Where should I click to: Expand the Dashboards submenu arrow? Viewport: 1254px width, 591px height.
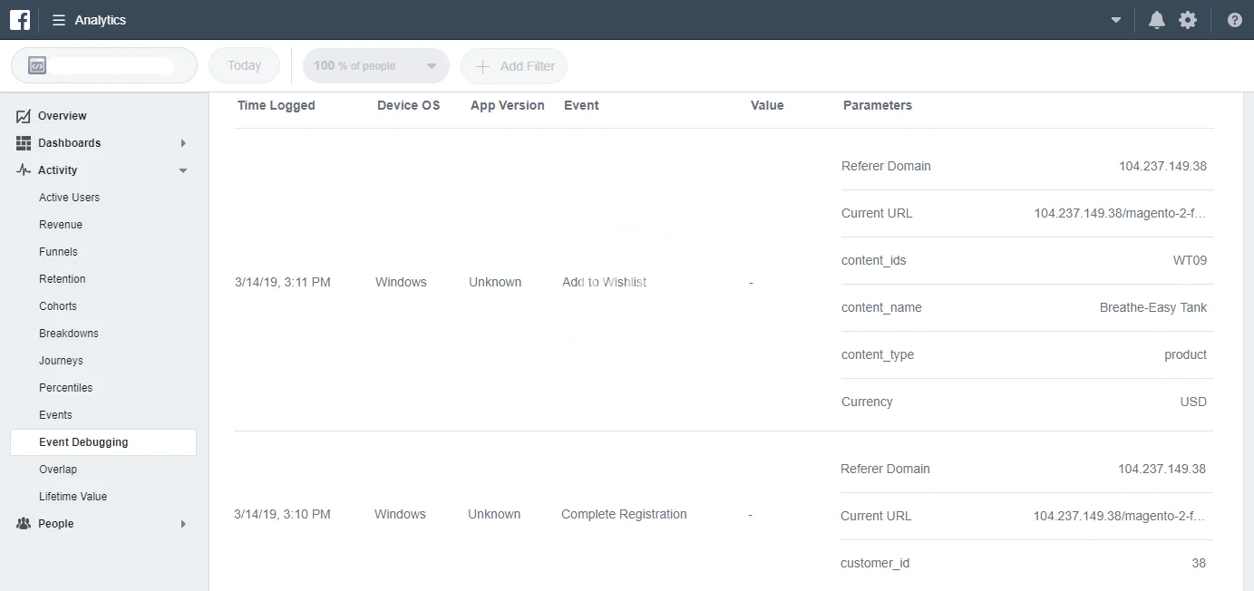(x=183, y=143)
